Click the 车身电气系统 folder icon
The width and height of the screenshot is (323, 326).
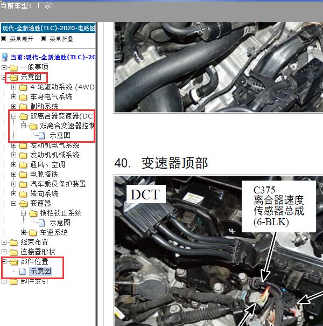(x=23, y=97)
